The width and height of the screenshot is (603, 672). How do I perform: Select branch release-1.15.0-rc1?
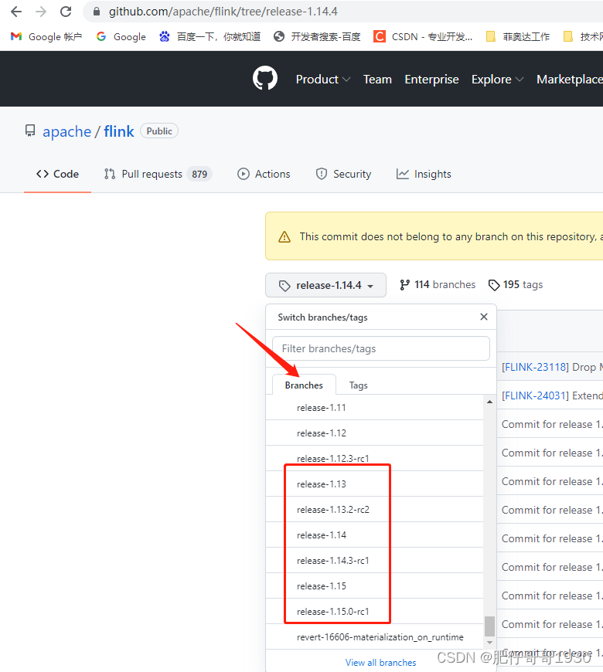click(x=374, y=612)
